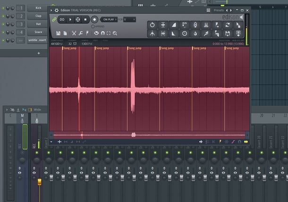Click the floppy-with-arrow drag sample tool
The width and height of the screenshot is (288, 202).
point(228,34)
